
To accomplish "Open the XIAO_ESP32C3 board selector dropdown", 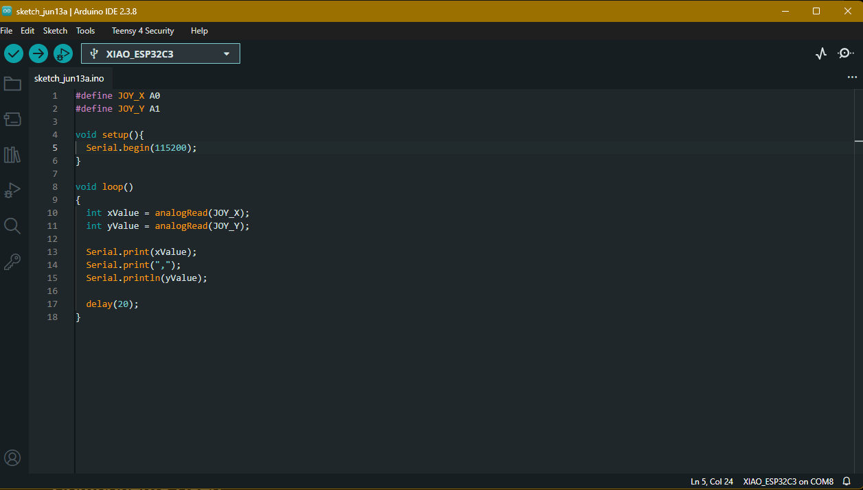I will pyautogui.click(x=161, y=53).
